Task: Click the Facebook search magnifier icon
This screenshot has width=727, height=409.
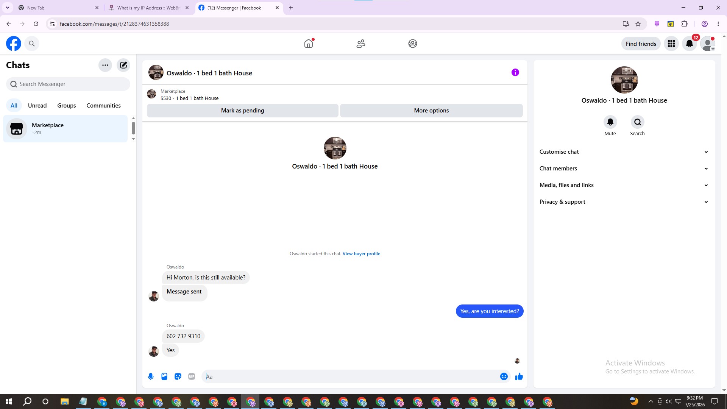Action: point(32,44)
